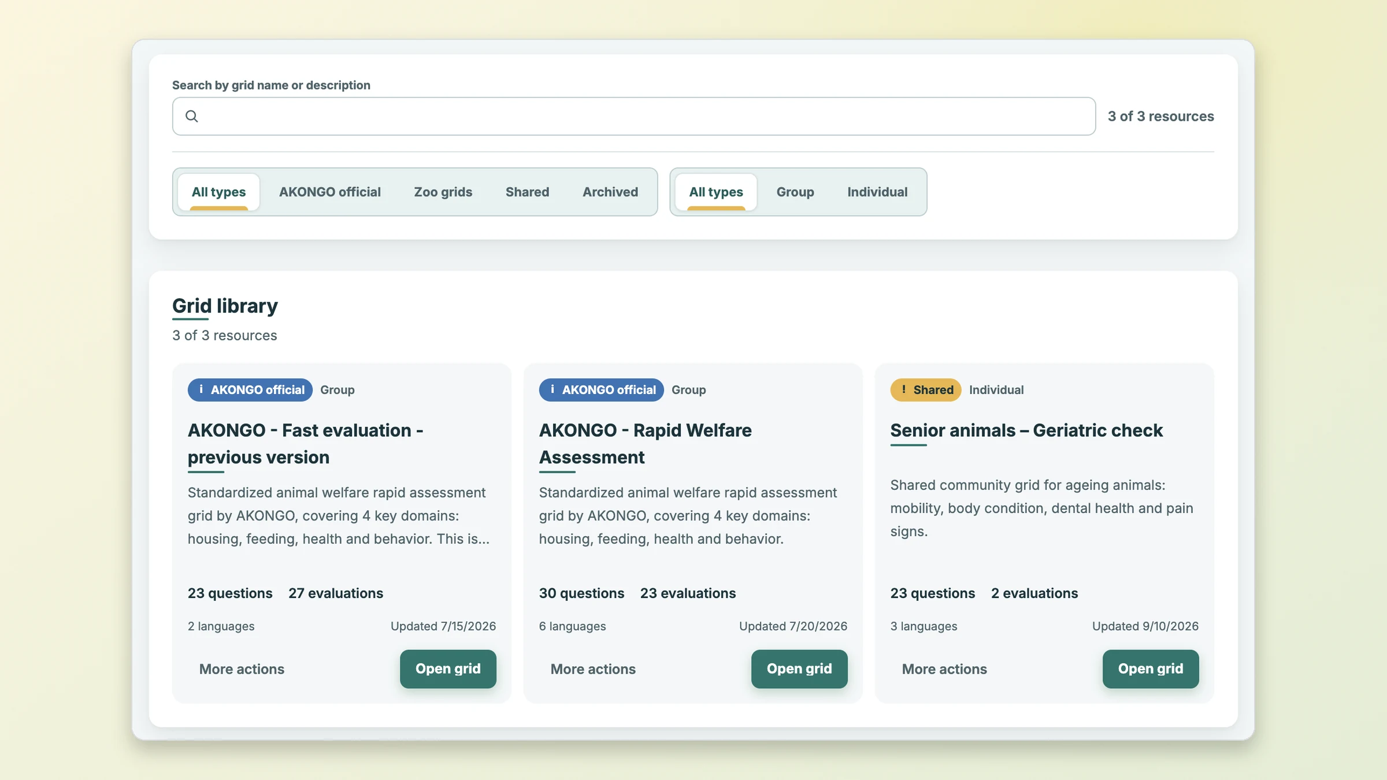Click Updated 7/15/2026 date
1387x780 pixels.
point(443,626)
